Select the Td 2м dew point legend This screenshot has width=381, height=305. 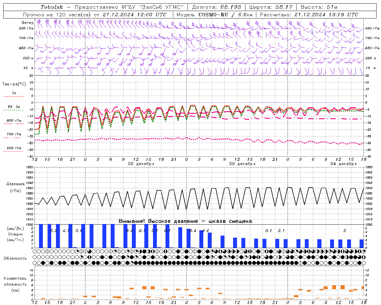click(x=14, y=108)
